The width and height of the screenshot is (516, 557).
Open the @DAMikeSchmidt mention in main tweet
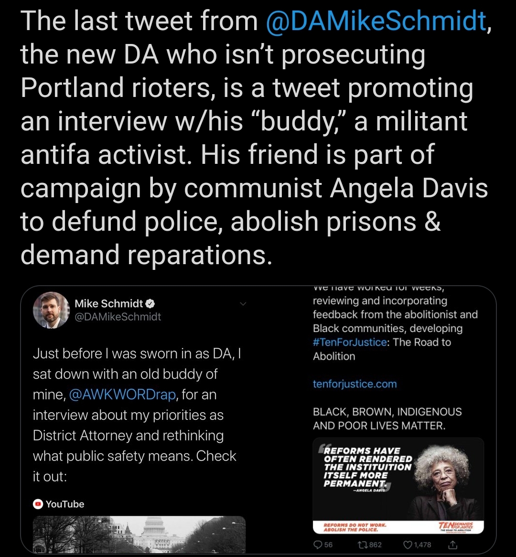pyautogui.click(x=376, y=21)
